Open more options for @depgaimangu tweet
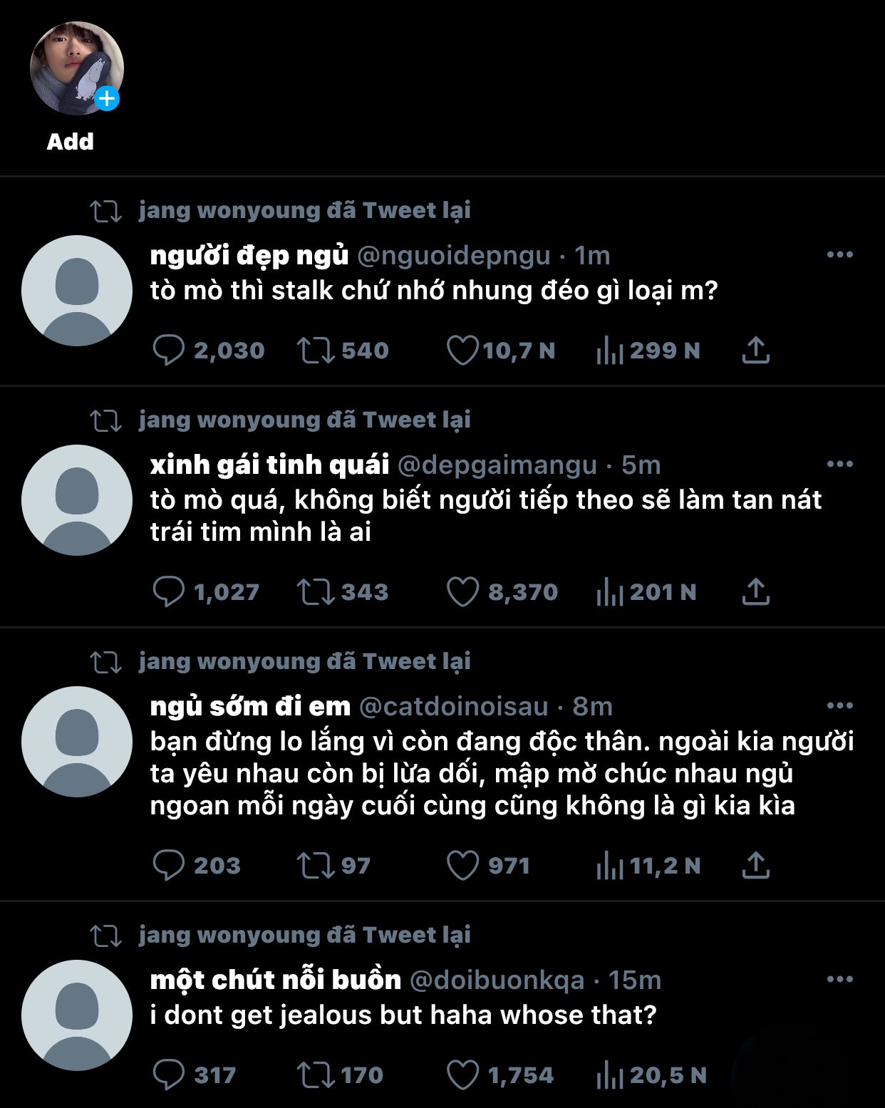The width and height of the screenshot is (885, 1108). 840,464
